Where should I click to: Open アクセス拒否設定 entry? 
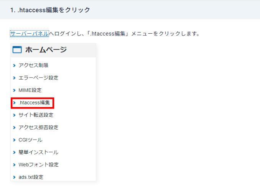[x=38, y=127]
